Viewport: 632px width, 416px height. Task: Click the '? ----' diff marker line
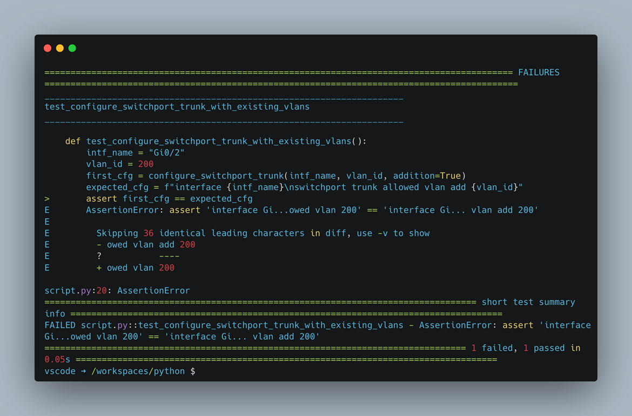[138, 256]
